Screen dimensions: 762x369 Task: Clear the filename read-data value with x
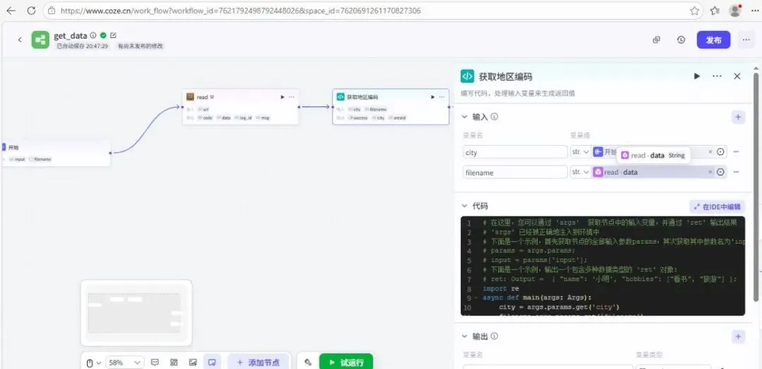click(x=710, y=172)
